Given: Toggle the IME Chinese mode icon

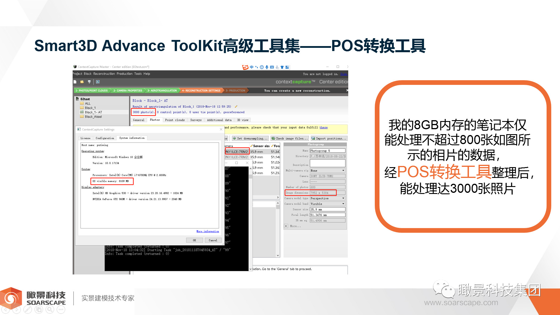Looking at the screenshot, I should [251, 67].
